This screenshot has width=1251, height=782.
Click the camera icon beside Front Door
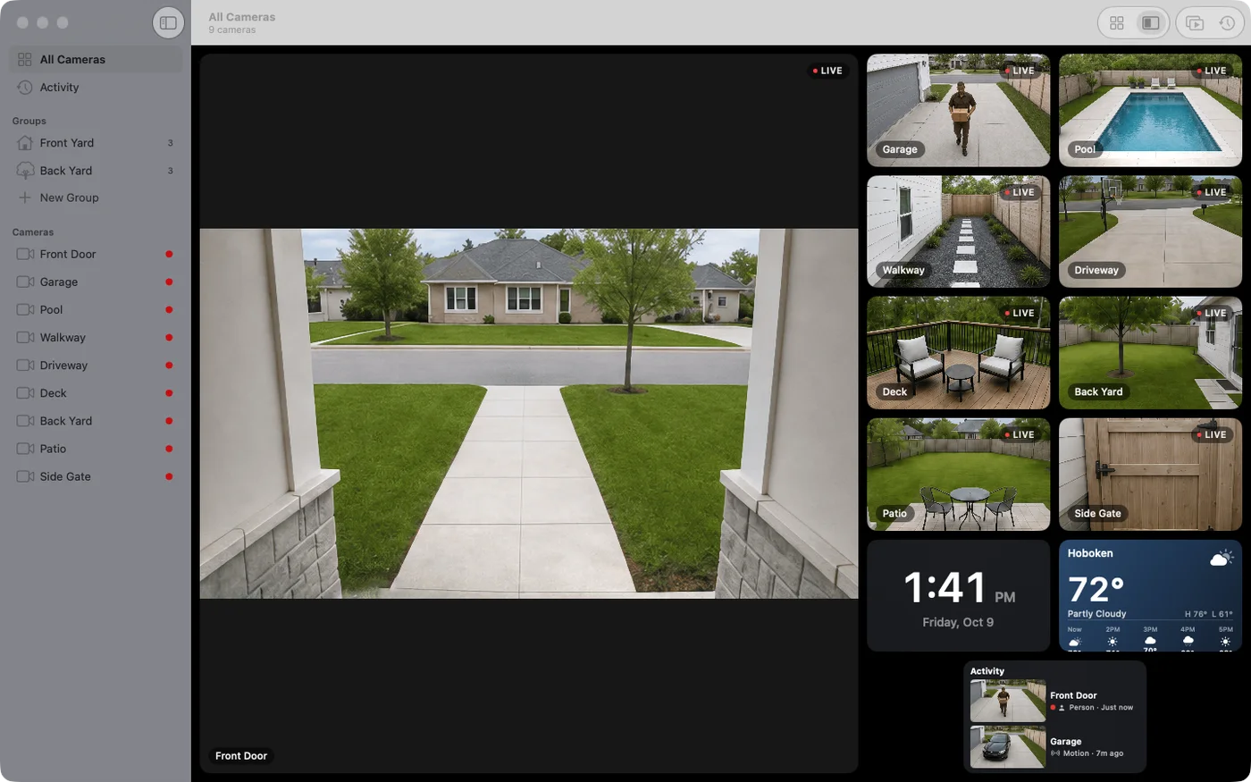tap(25, 255)
